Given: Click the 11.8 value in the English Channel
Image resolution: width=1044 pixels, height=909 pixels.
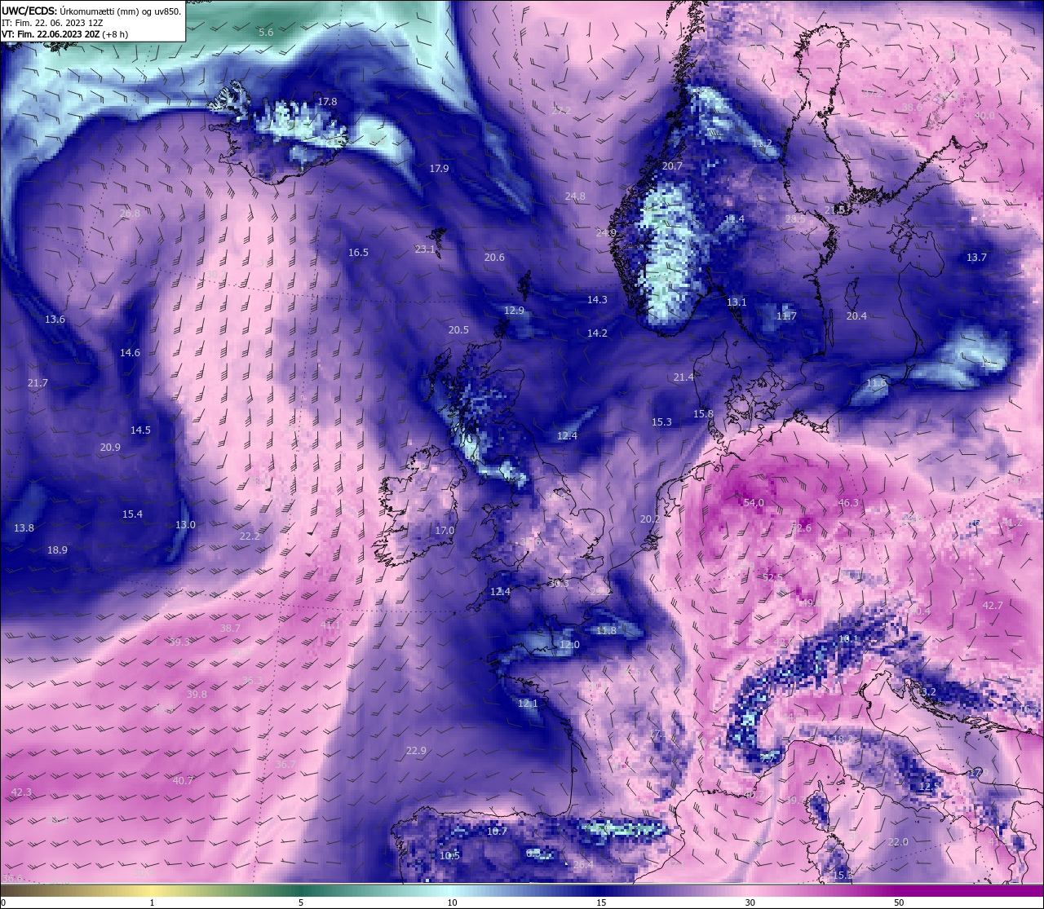Looking at the screenshot, I should pos(606,631).
